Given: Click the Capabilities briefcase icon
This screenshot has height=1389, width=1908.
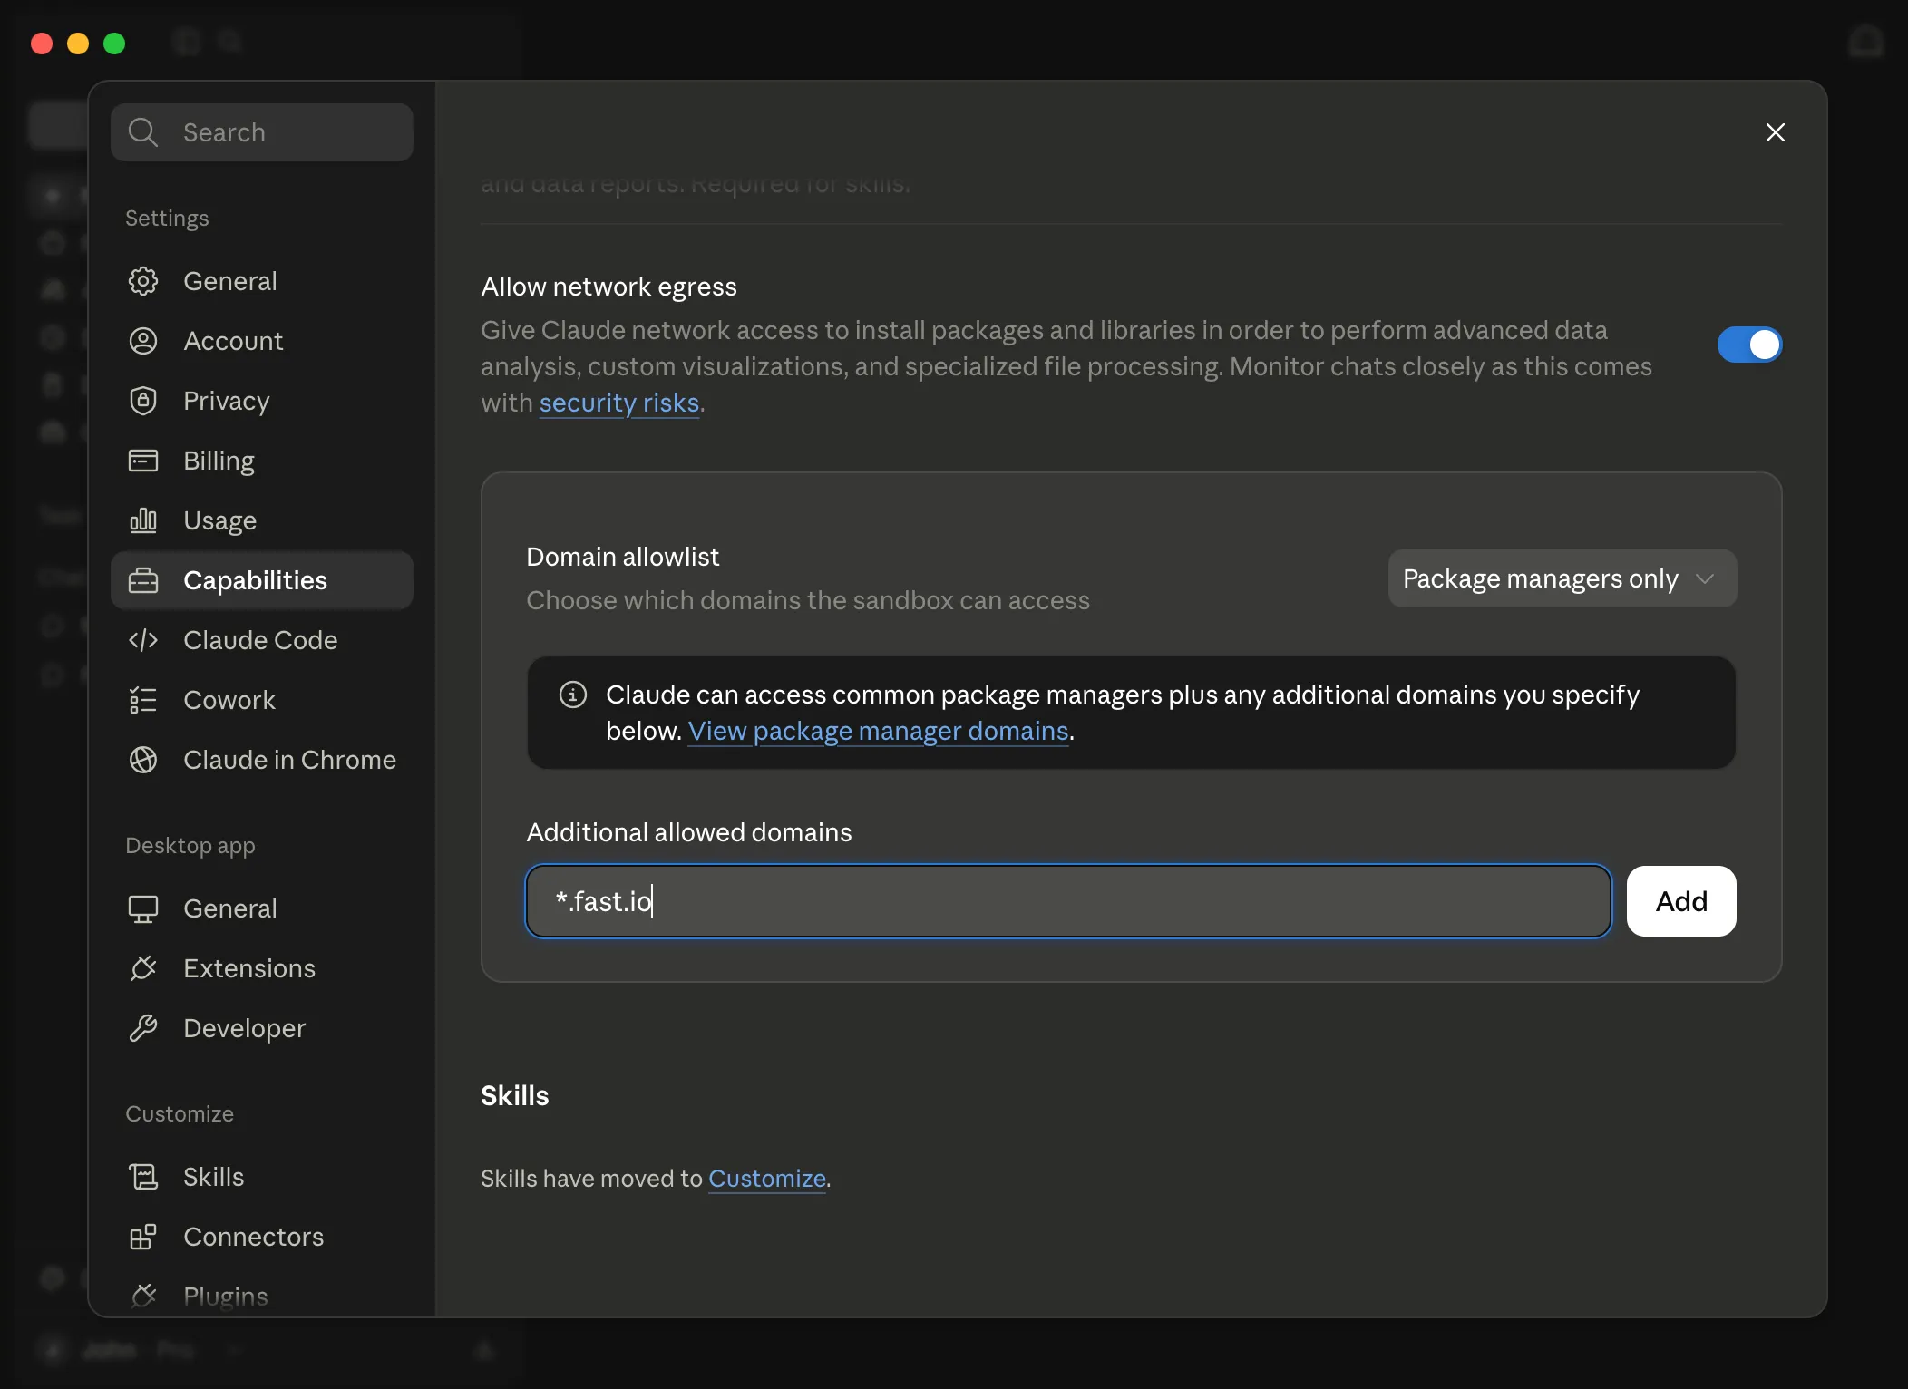Looking at the screenshot, I should (143, 580).
